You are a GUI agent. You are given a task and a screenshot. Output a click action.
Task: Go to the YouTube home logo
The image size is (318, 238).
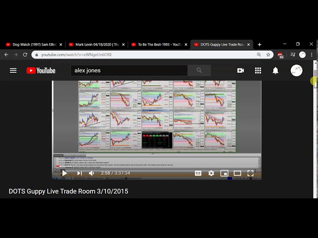41,70
